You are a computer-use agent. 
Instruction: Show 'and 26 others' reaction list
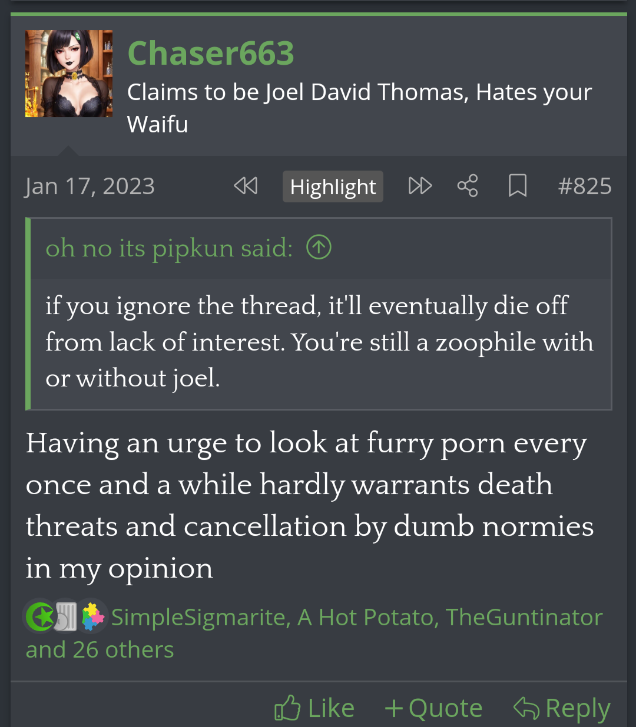(x=100, y=650)
